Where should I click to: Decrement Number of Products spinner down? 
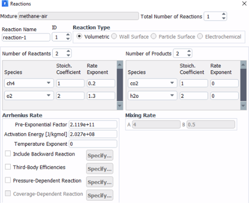(x=189, y=55)
